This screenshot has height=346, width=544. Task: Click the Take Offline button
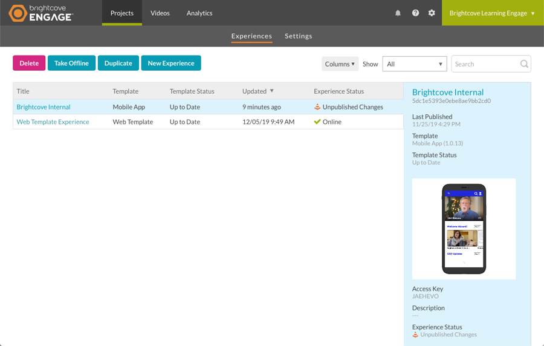[x=71, y=63]
